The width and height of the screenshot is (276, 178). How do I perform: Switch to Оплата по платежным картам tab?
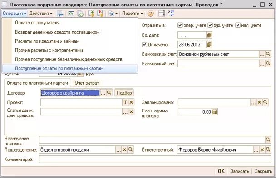point(37,83)
